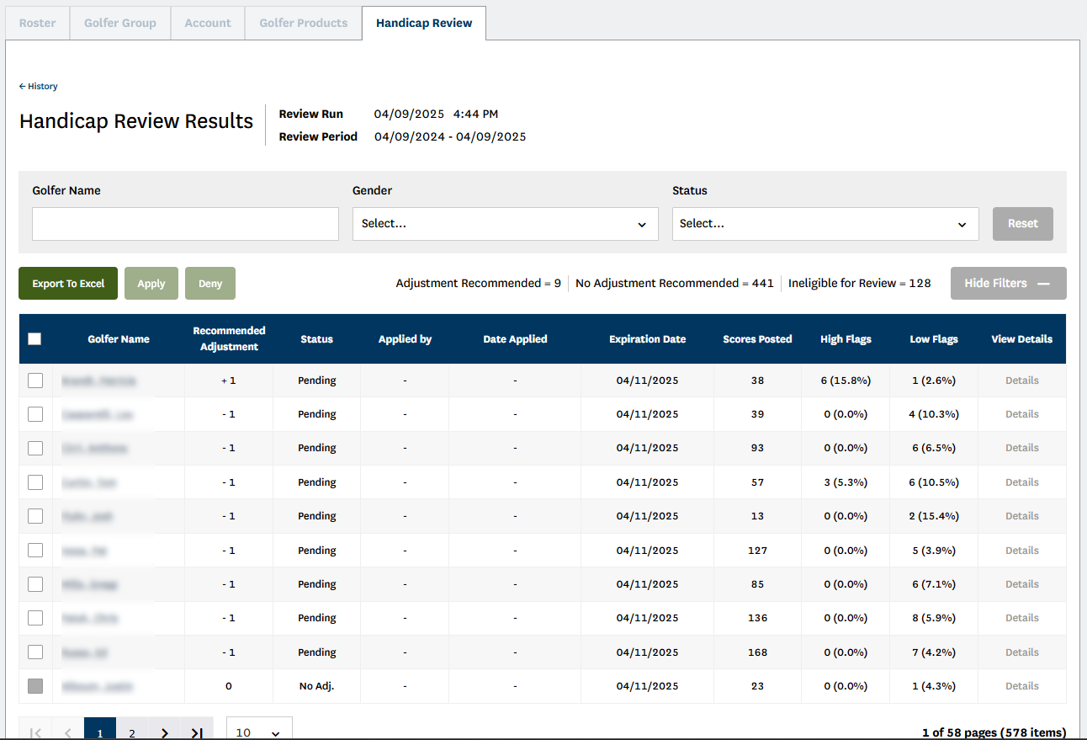1087x740 pixels.
Task: Switch to the Roster tab
Action: (x=38, y=23)
